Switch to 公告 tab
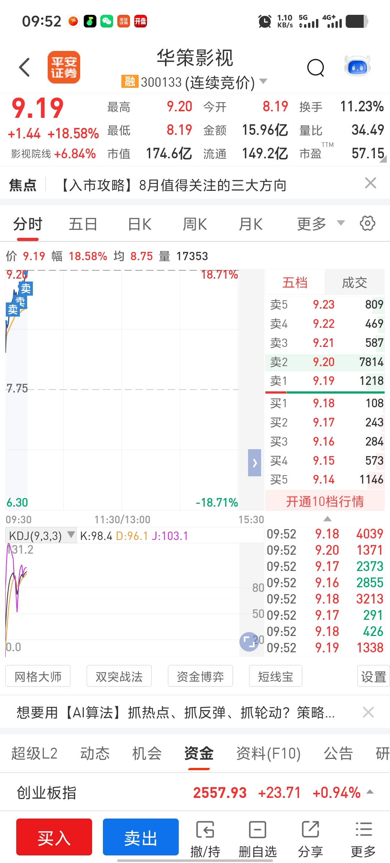 (x=338, y=753)
